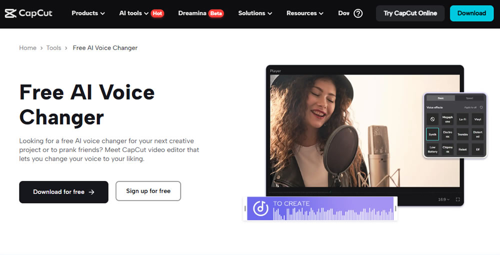Select the Lo-Fi voice effect

462,119
